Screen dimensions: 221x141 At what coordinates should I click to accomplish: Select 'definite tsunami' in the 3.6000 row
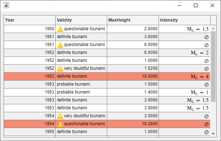tap(72, 37)
